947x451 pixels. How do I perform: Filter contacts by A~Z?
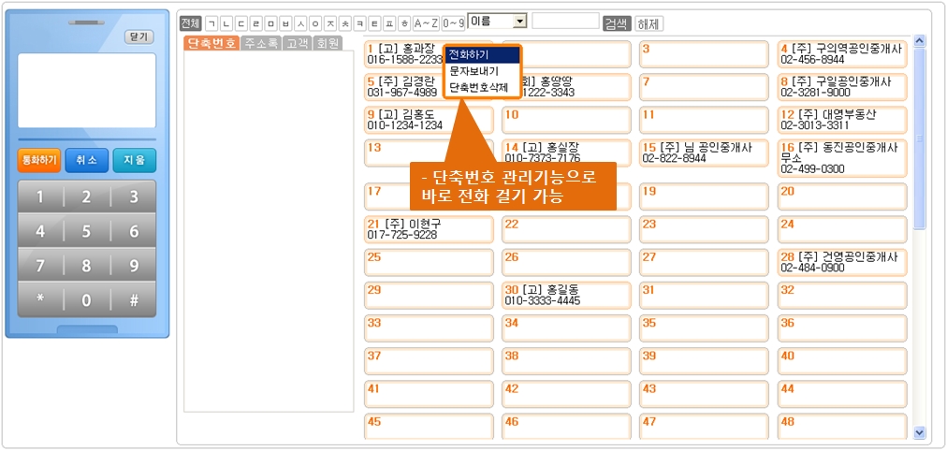426,22
